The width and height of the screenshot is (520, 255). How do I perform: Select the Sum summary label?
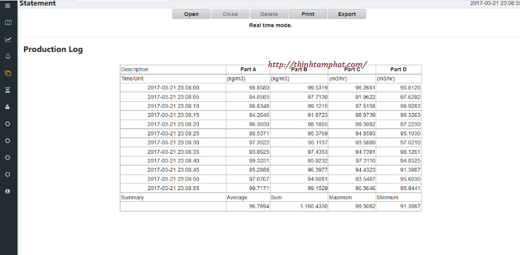click(276, 197)
